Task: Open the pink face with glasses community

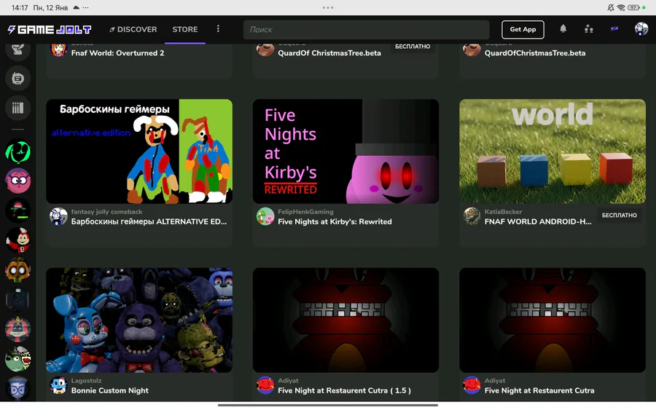Action: pyautogui.click(x=18, y=181)
